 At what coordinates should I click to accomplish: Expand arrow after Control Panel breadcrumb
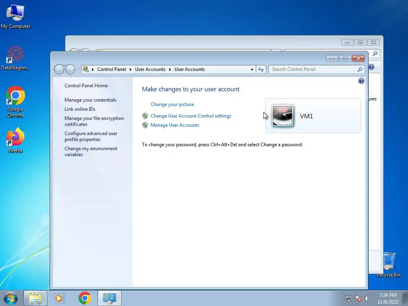pos(131,69)
